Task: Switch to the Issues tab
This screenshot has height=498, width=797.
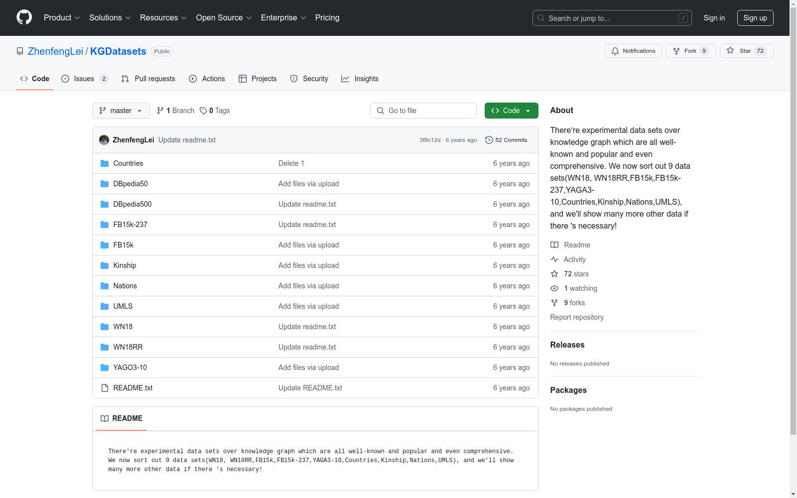Action: click(x=85, y=79)
